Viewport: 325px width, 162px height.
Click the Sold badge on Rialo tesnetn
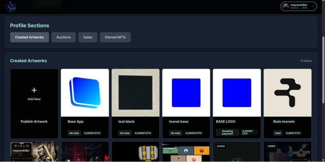point(278,133)
